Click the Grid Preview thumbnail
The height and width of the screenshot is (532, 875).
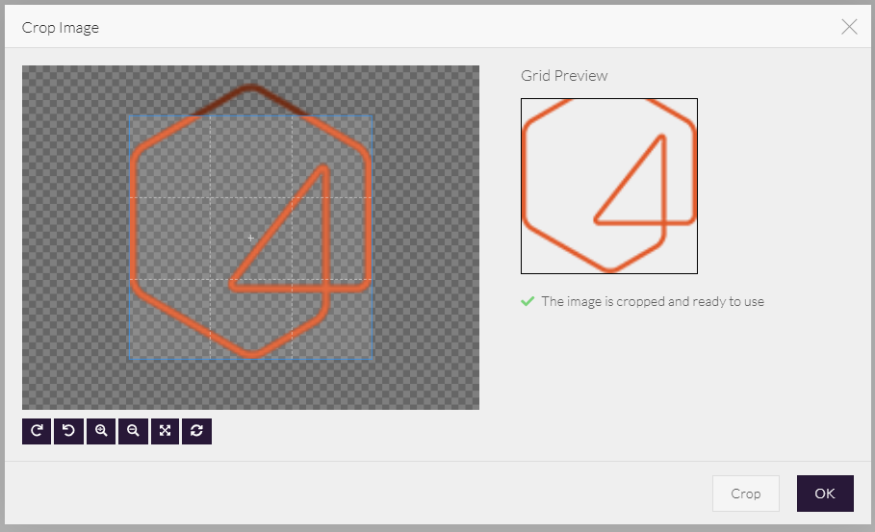pos(608,186)
